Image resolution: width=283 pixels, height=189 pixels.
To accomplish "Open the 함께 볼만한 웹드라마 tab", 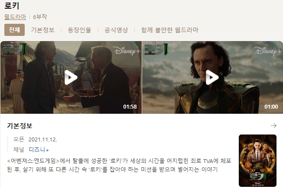I will [x=169, y=30].
